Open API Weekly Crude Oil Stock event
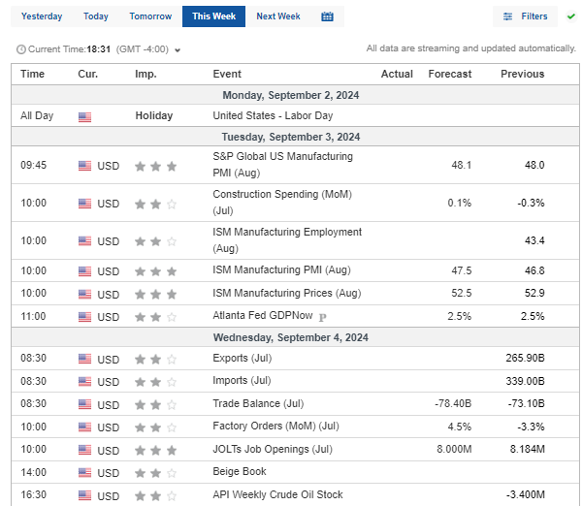This screenshot has width=583, height=506. [277, 494]
